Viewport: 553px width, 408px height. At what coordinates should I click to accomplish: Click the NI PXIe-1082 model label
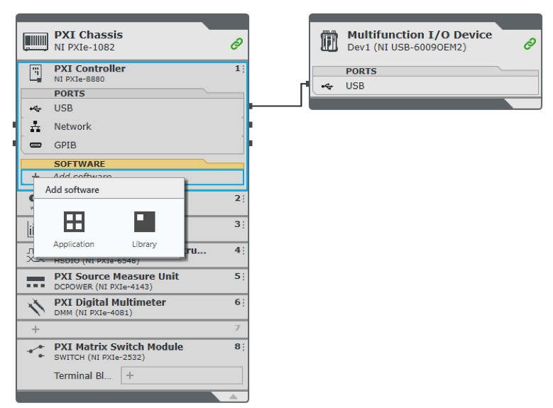(84, 48)
